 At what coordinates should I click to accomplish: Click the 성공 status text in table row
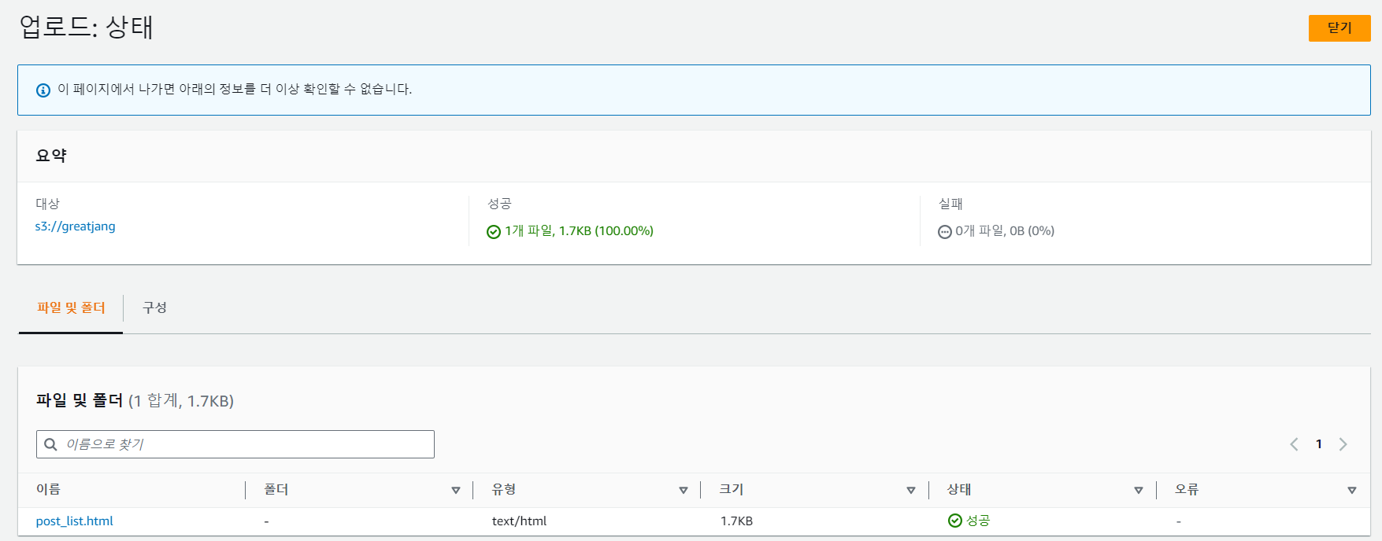tap(978, 521)
